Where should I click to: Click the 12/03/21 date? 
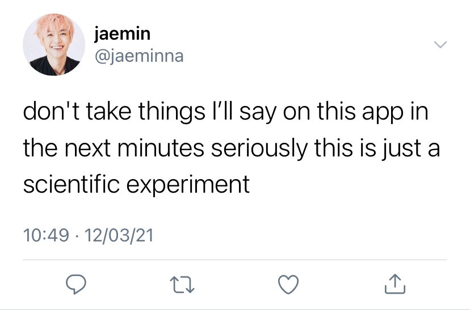click(119, 235)
